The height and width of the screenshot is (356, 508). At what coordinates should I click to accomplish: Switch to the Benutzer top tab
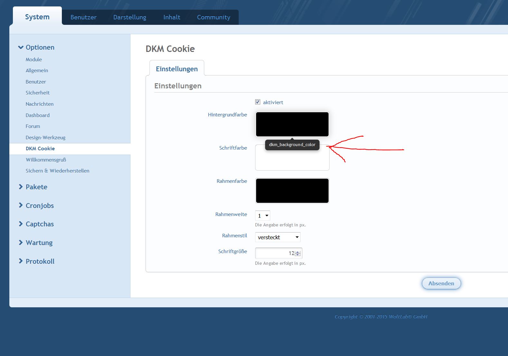tap(83, 17)
